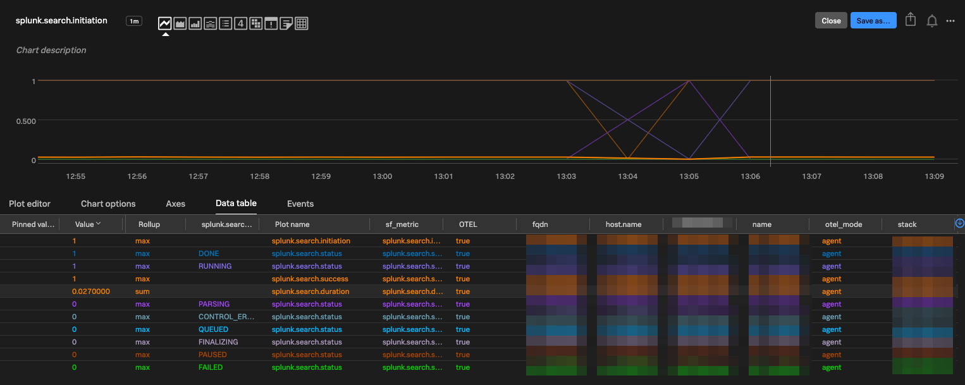Click the RUNNING status cell
965x385 pixels.
(215, 266)
